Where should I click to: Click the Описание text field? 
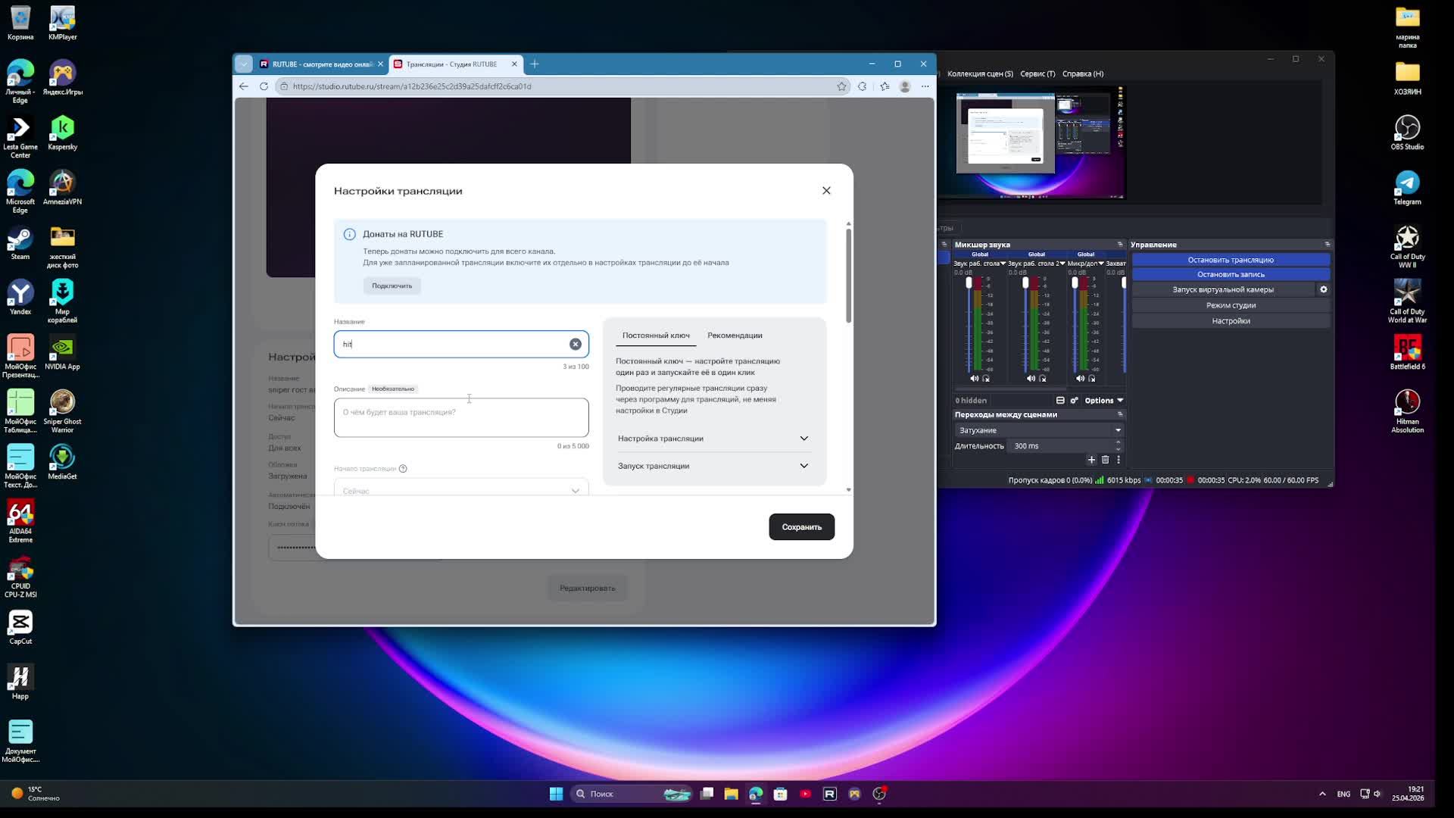click(460, 417)
